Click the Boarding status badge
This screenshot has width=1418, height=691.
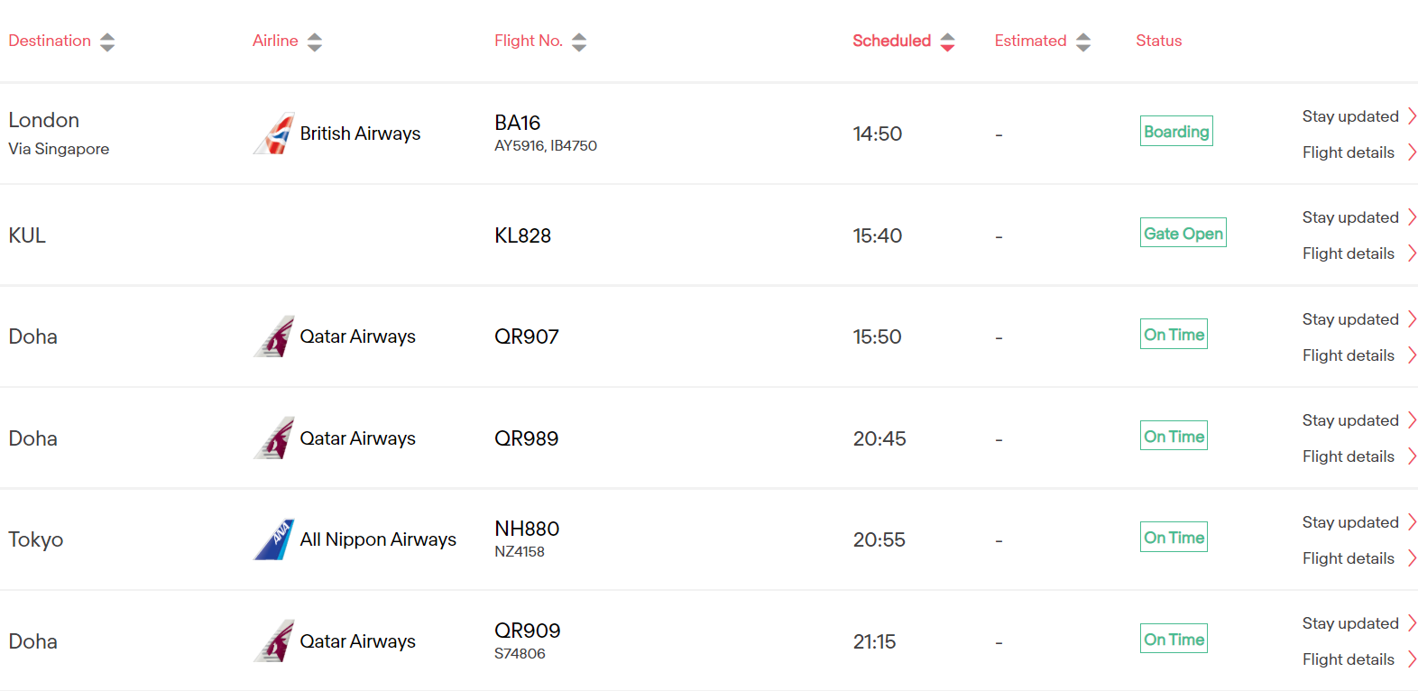click(x=1176, y=131)
